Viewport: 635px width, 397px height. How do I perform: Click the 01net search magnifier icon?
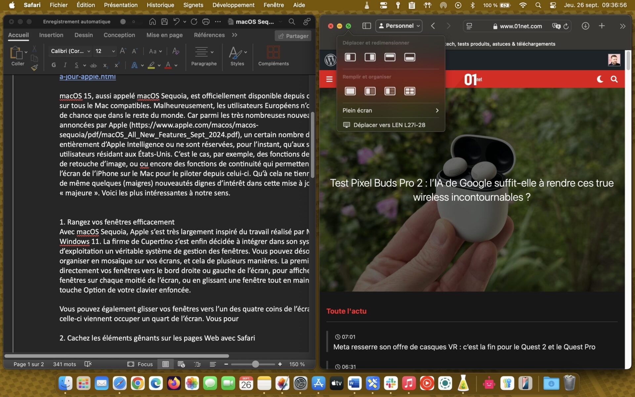pyautogui.click(x=614, y=79)
